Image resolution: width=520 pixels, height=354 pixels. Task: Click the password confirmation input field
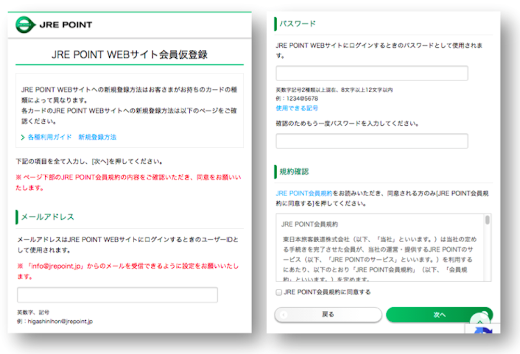372,141
